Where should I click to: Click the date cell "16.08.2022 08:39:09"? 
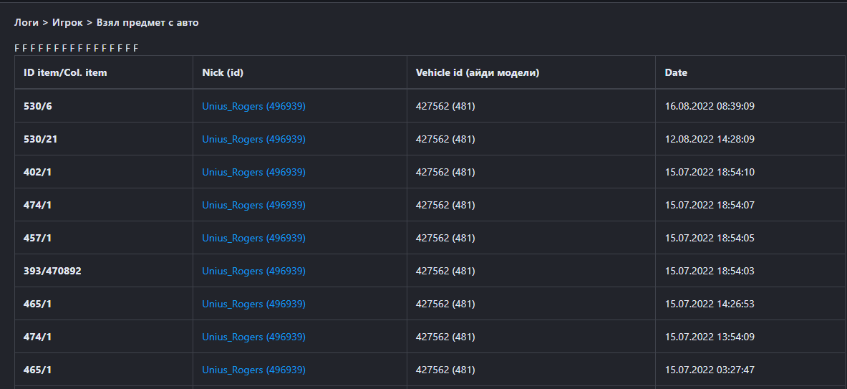(x=710, y=106)
